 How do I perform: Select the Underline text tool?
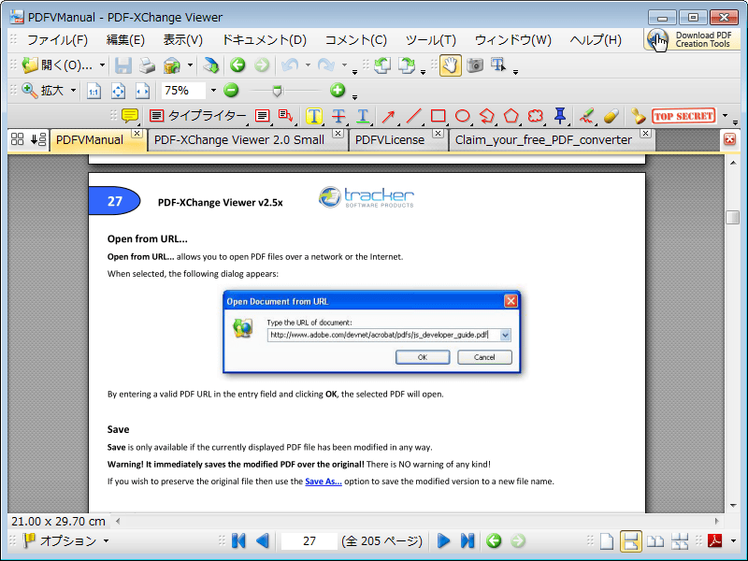tap(363, 116)
